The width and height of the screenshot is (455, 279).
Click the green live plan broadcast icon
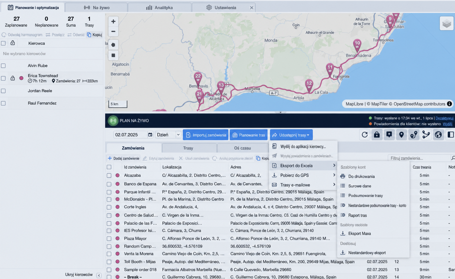coord(113,121)
